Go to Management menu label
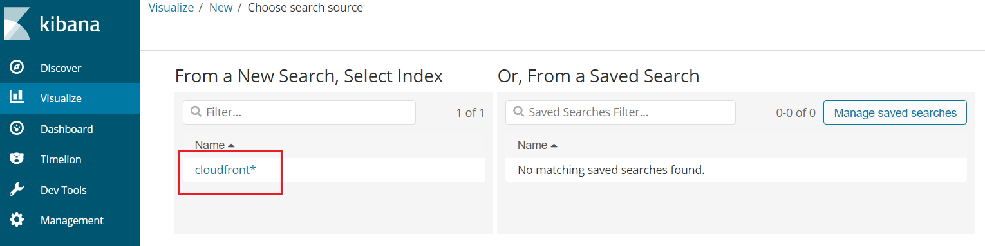The height and width of the screenshot is (246, 985). click(72, 220)
